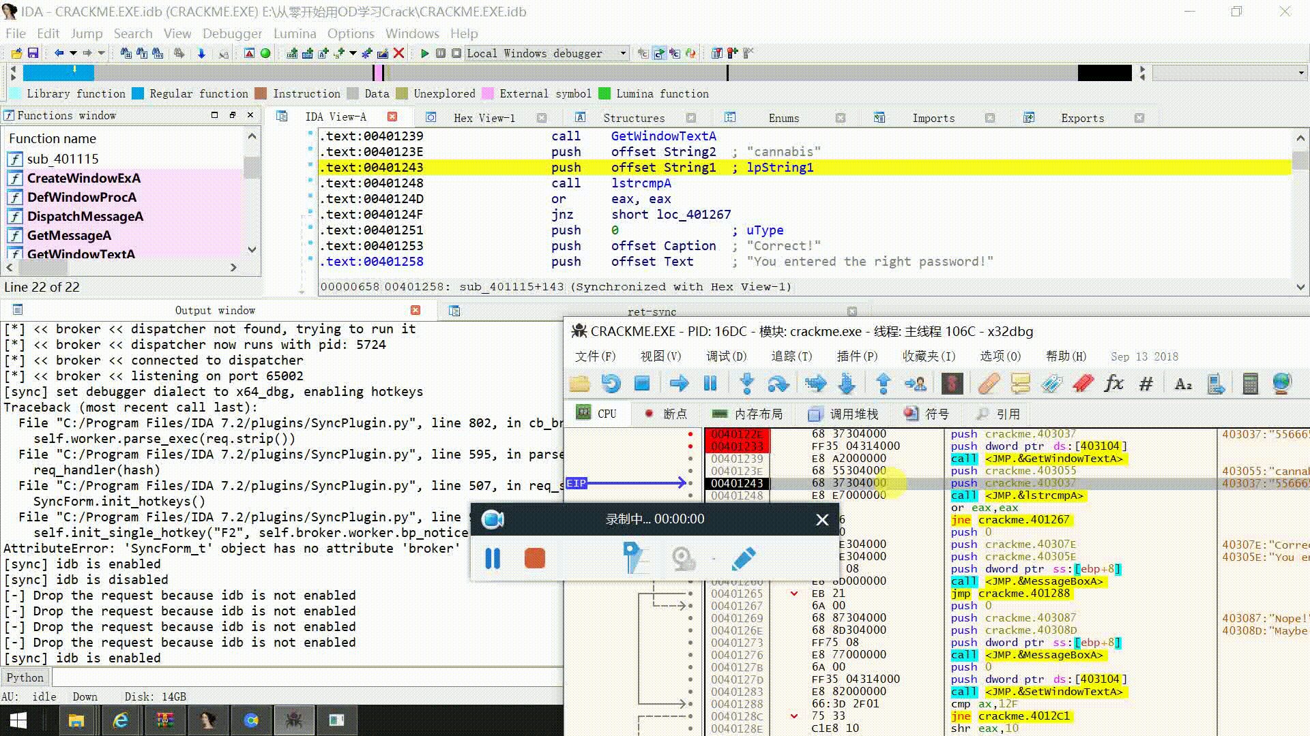Open the Debugger menu in IDA

click(232, 33)
